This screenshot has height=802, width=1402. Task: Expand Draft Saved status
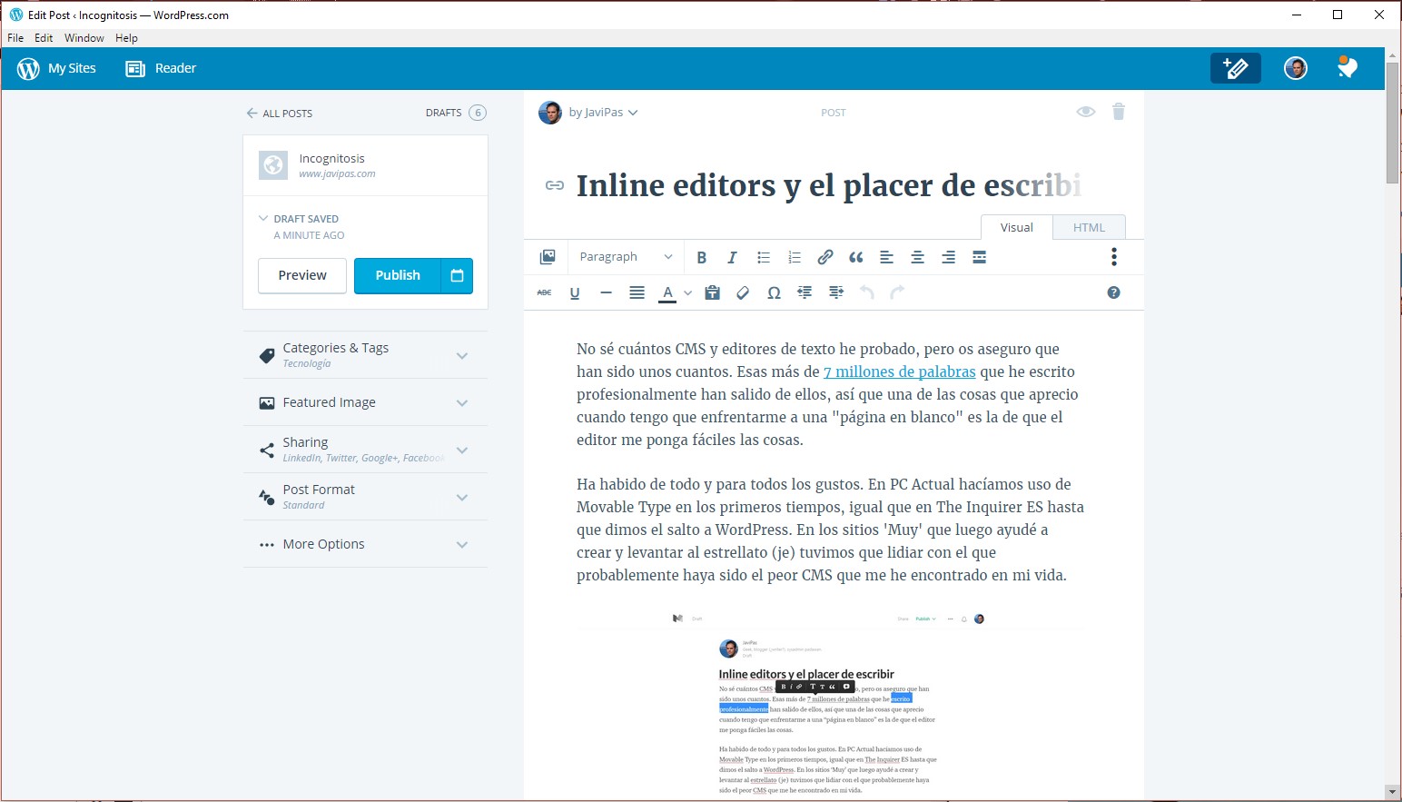tap(300, 219)
